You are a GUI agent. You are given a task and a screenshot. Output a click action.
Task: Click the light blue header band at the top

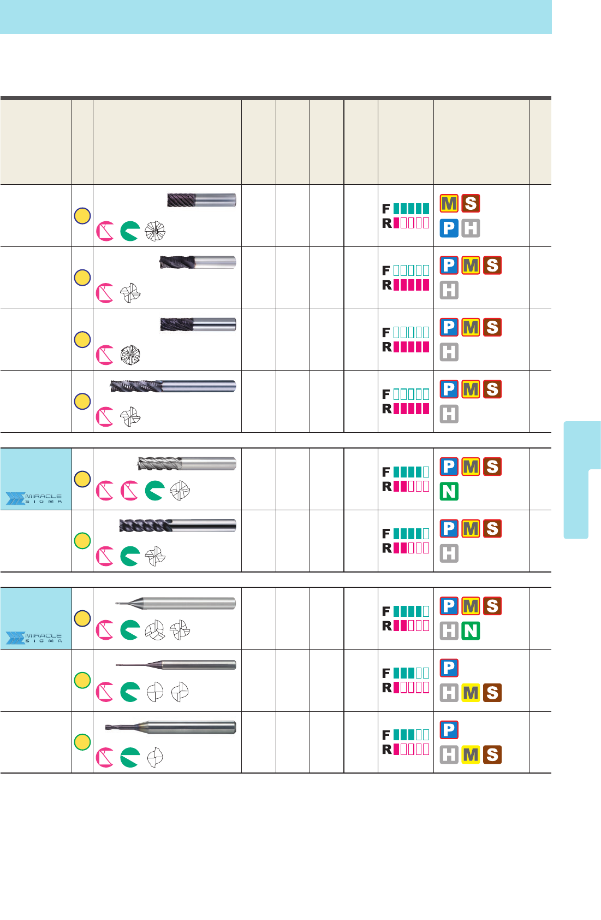(276, 17)
